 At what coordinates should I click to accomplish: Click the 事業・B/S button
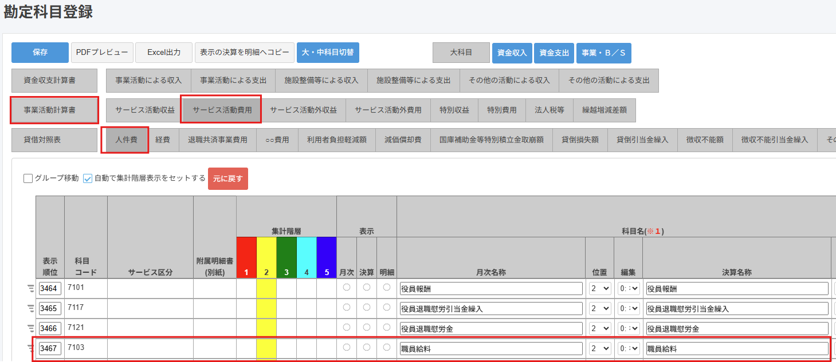click(603, 53)
